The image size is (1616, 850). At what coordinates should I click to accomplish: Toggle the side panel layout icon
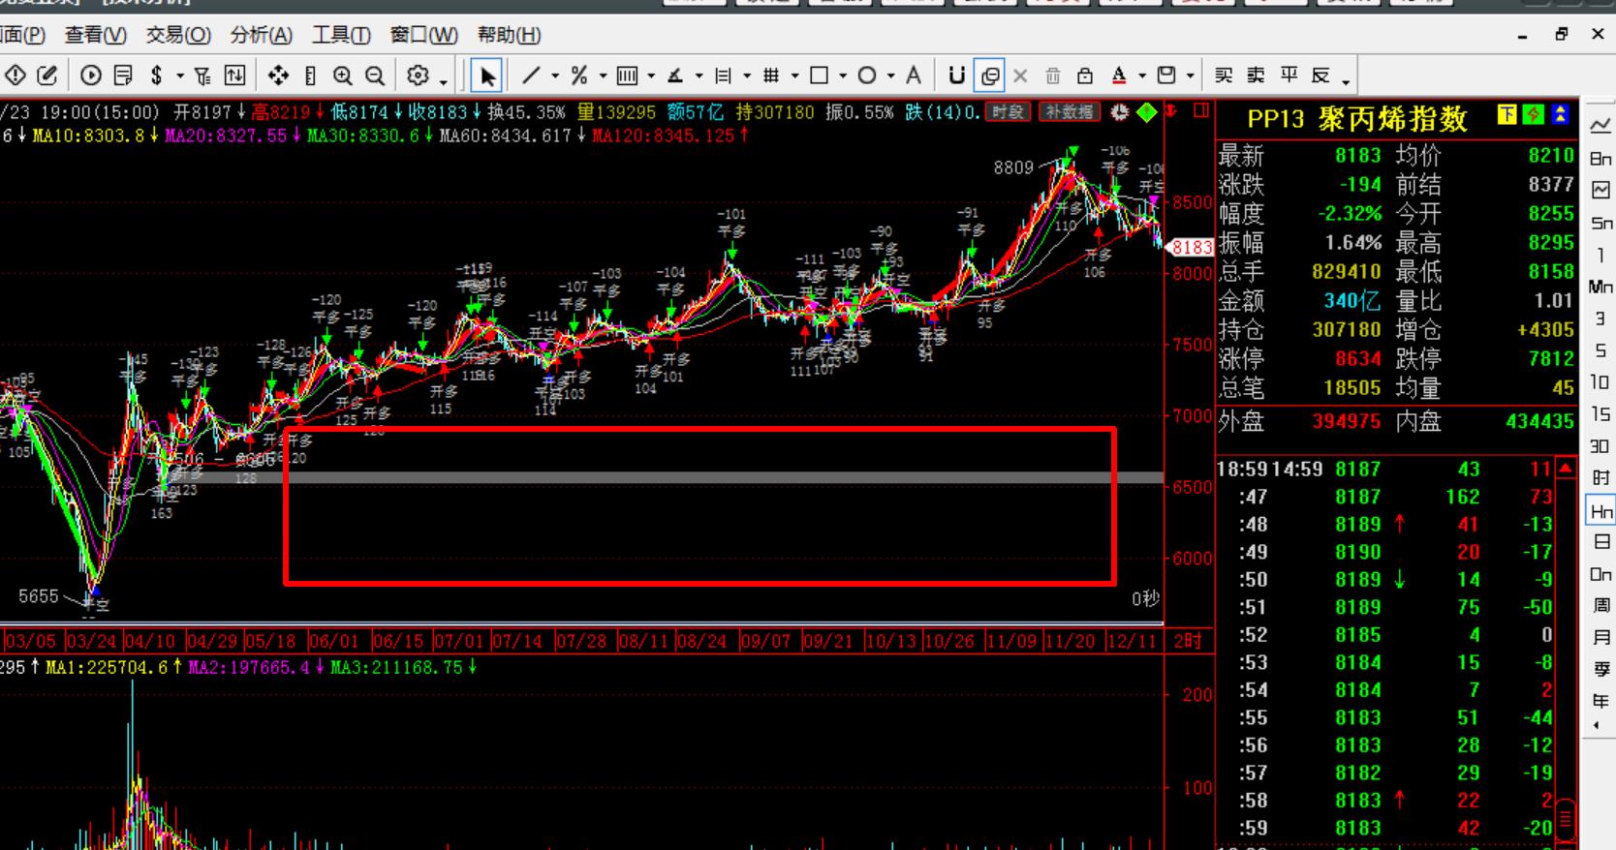tap(1201, 111)
